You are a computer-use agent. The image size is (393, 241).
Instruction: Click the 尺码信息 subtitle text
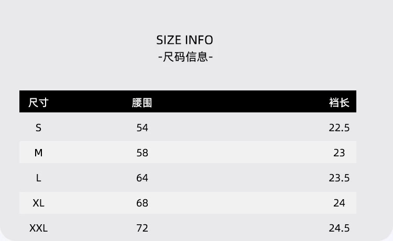point(185,57)
